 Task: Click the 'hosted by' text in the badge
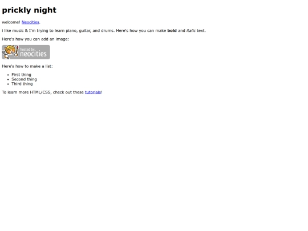(27, 49)
